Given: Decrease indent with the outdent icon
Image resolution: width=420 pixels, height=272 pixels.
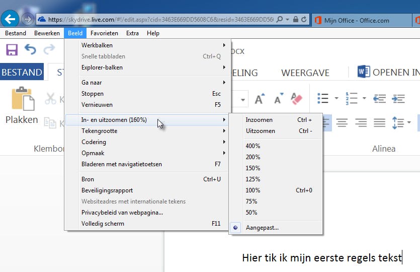Looking at the screenshot, I should (x=380, y=99).
